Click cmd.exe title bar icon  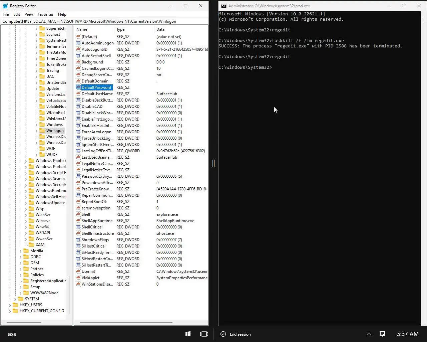[x=224, y=6]
